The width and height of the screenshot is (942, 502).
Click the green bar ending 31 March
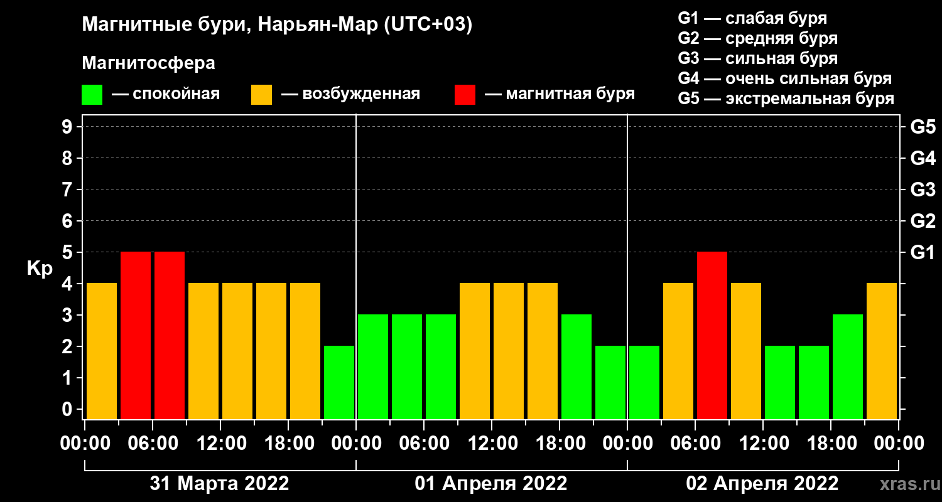[339, 382]
